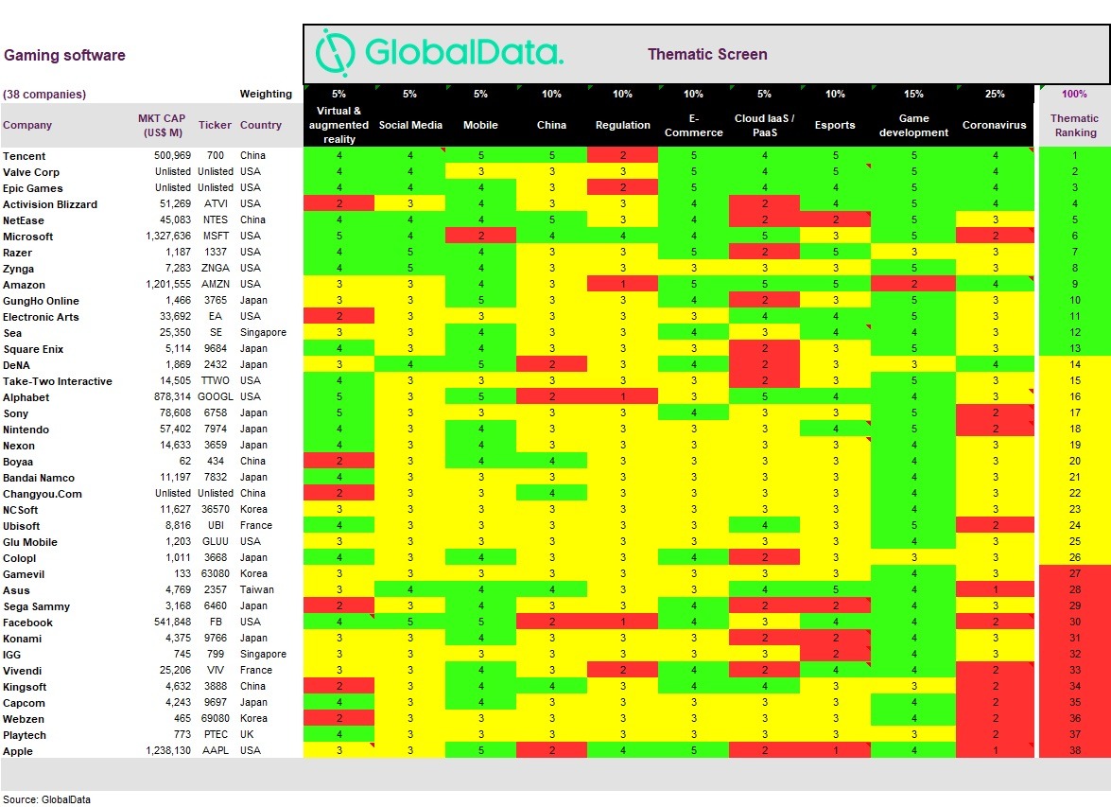Screen dimensions: 1111x807
Task: Select the E-Commerce column header
Action: (x=694, y=125)
